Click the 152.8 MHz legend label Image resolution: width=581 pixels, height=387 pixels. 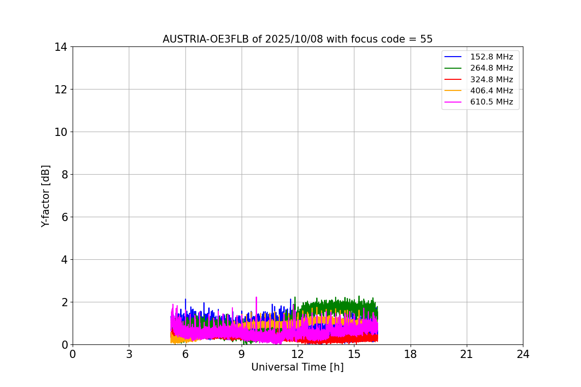click(x=491, y=57)
